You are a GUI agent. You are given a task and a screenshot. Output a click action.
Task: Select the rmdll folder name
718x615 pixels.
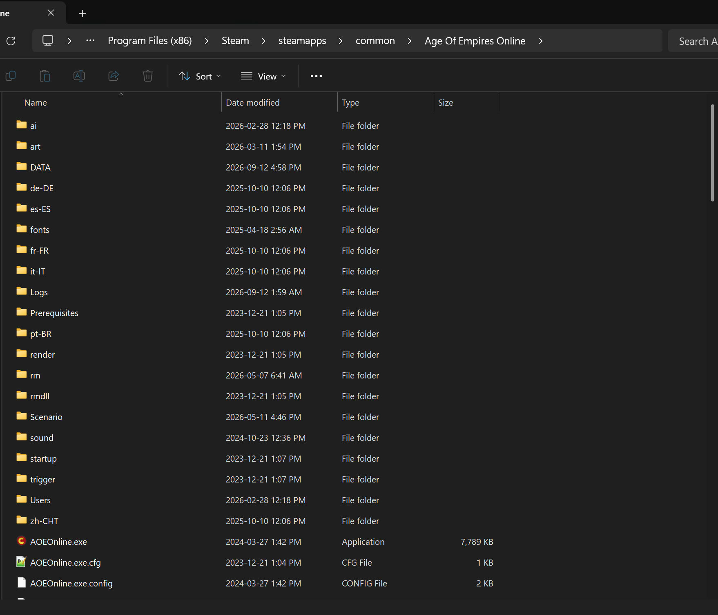pos(40,396)
